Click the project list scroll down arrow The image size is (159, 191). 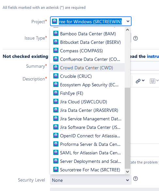(x=128, y=172)
